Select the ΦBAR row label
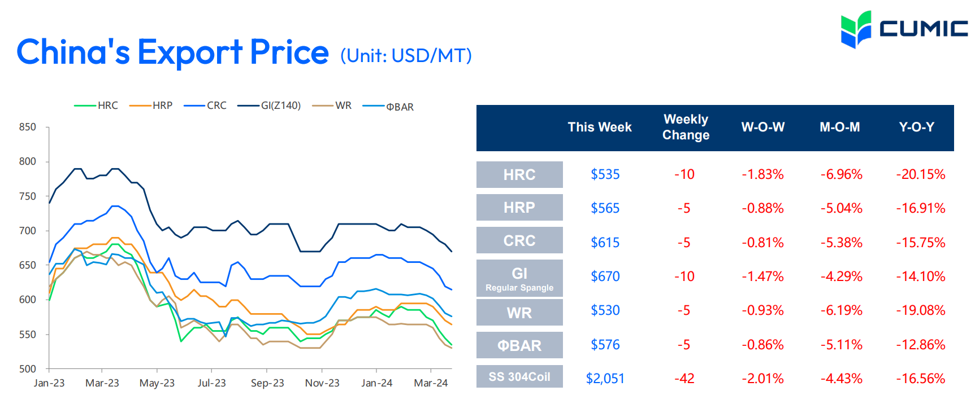The image size is (975, 404). [519, 345]
